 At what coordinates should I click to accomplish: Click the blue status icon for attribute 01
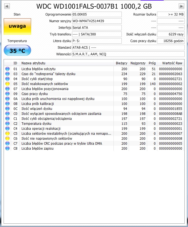tap(7, 69)
